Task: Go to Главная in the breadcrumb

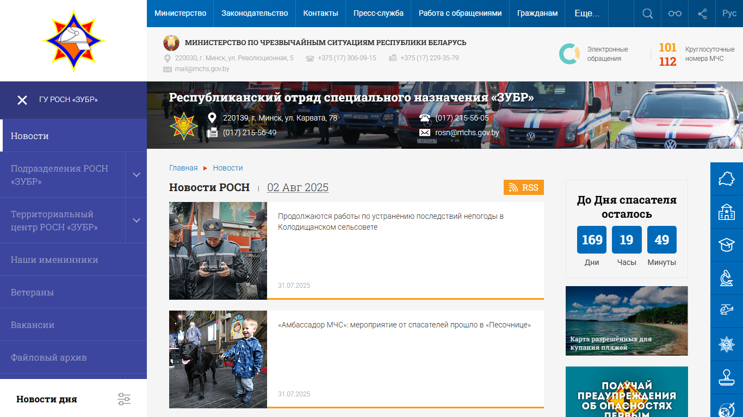Action: pos(183,168)
